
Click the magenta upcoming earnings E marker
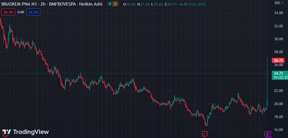(x=270, y=134)
